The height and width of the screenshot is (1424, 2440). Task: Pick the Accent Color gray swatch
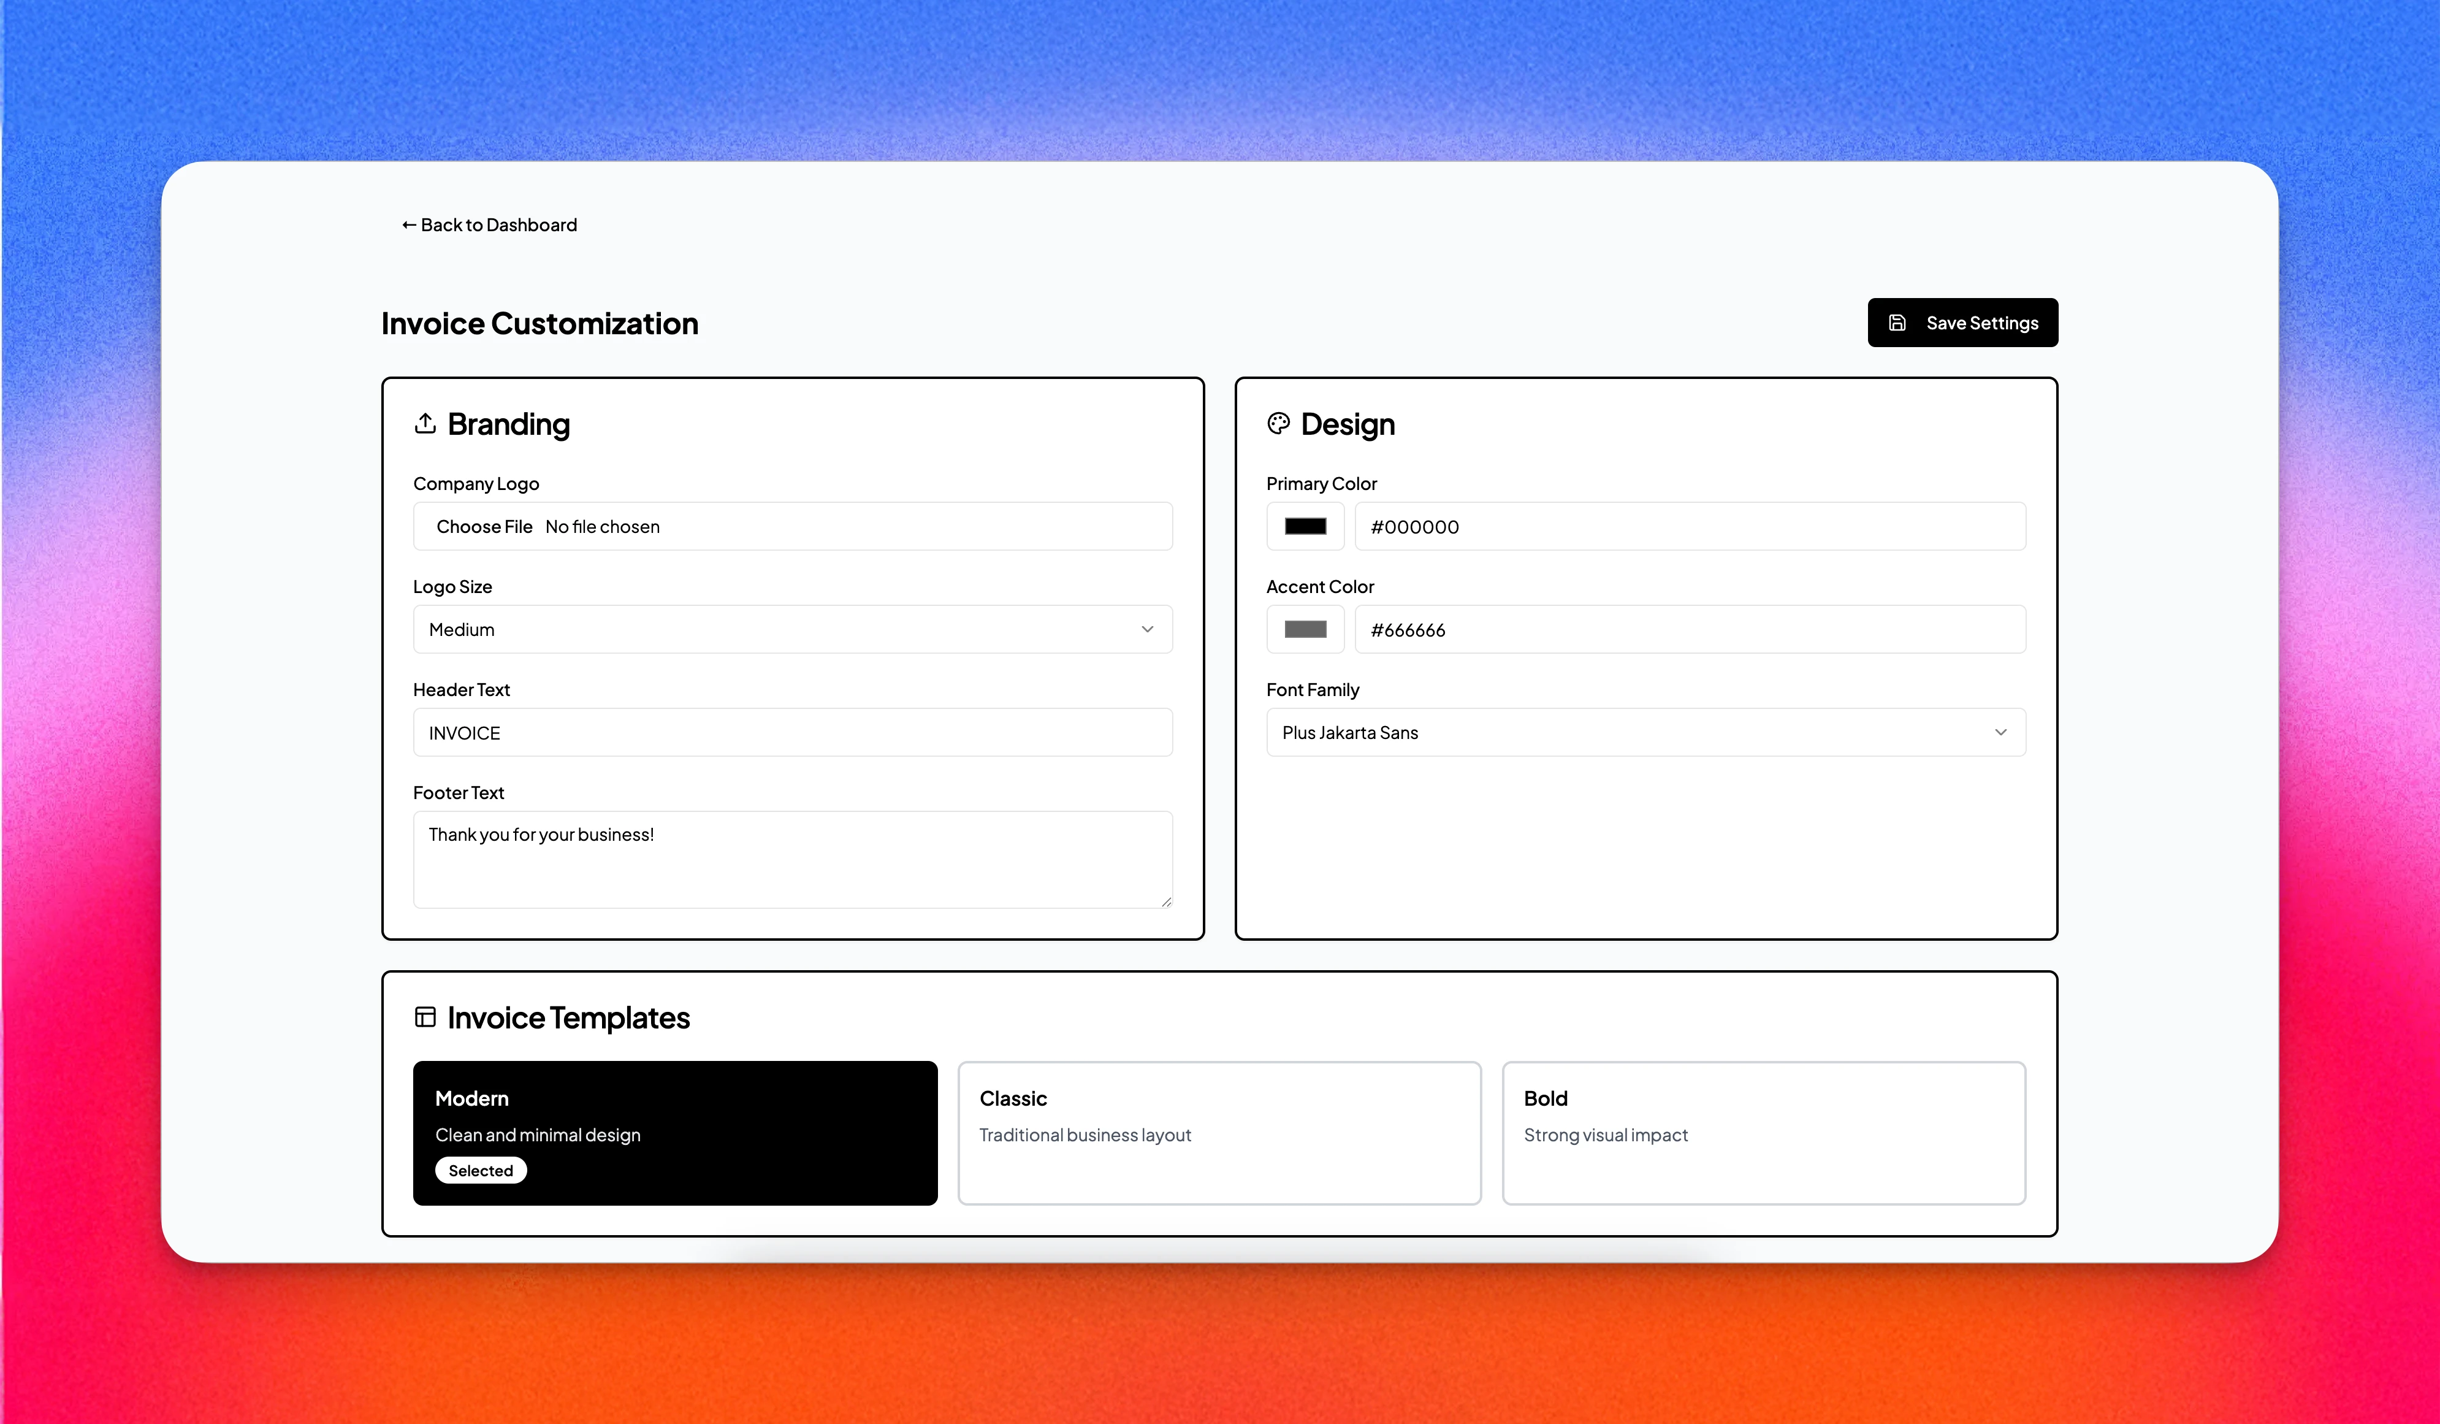pos(1305,630)
